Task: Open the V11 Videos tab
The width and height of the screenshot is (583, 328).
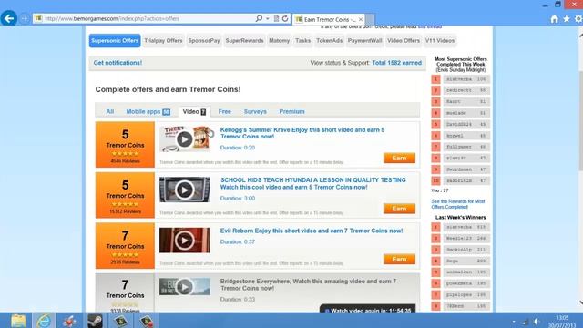Action: click(x=439, y=40)
